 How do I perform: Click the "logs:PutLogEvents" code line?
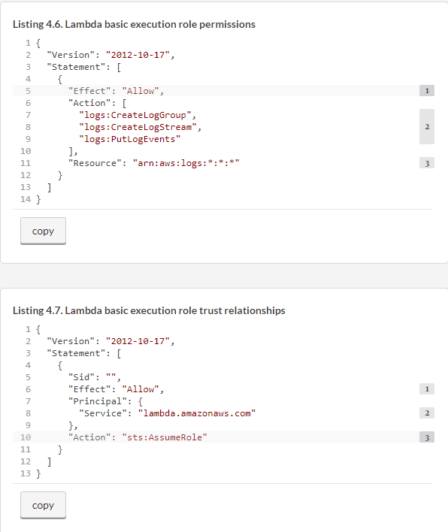coord(129,139)
